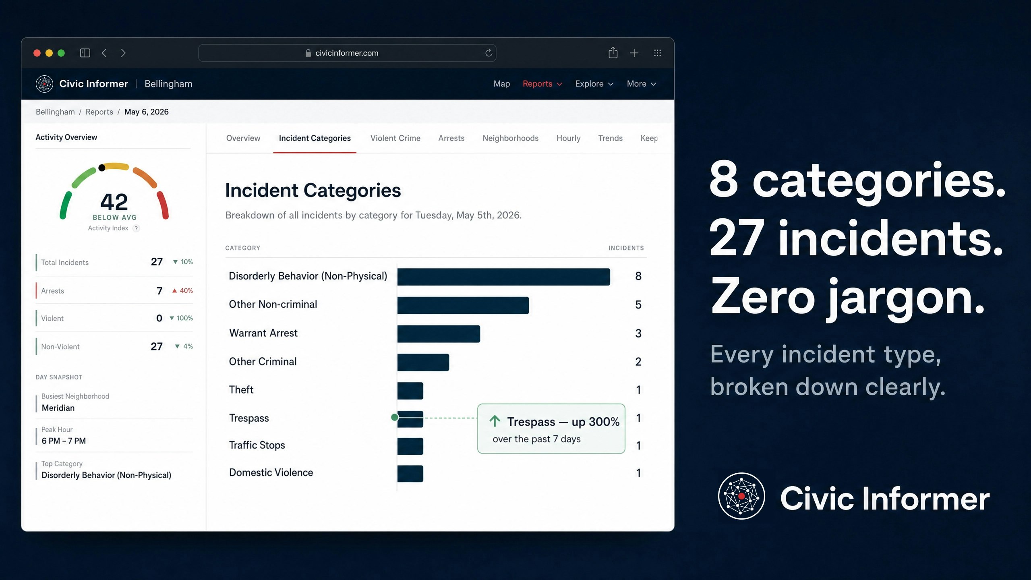Click the Non-Violent stat row
The width and height of the screenshot is (1031, 580).
[x=114, y=346]
